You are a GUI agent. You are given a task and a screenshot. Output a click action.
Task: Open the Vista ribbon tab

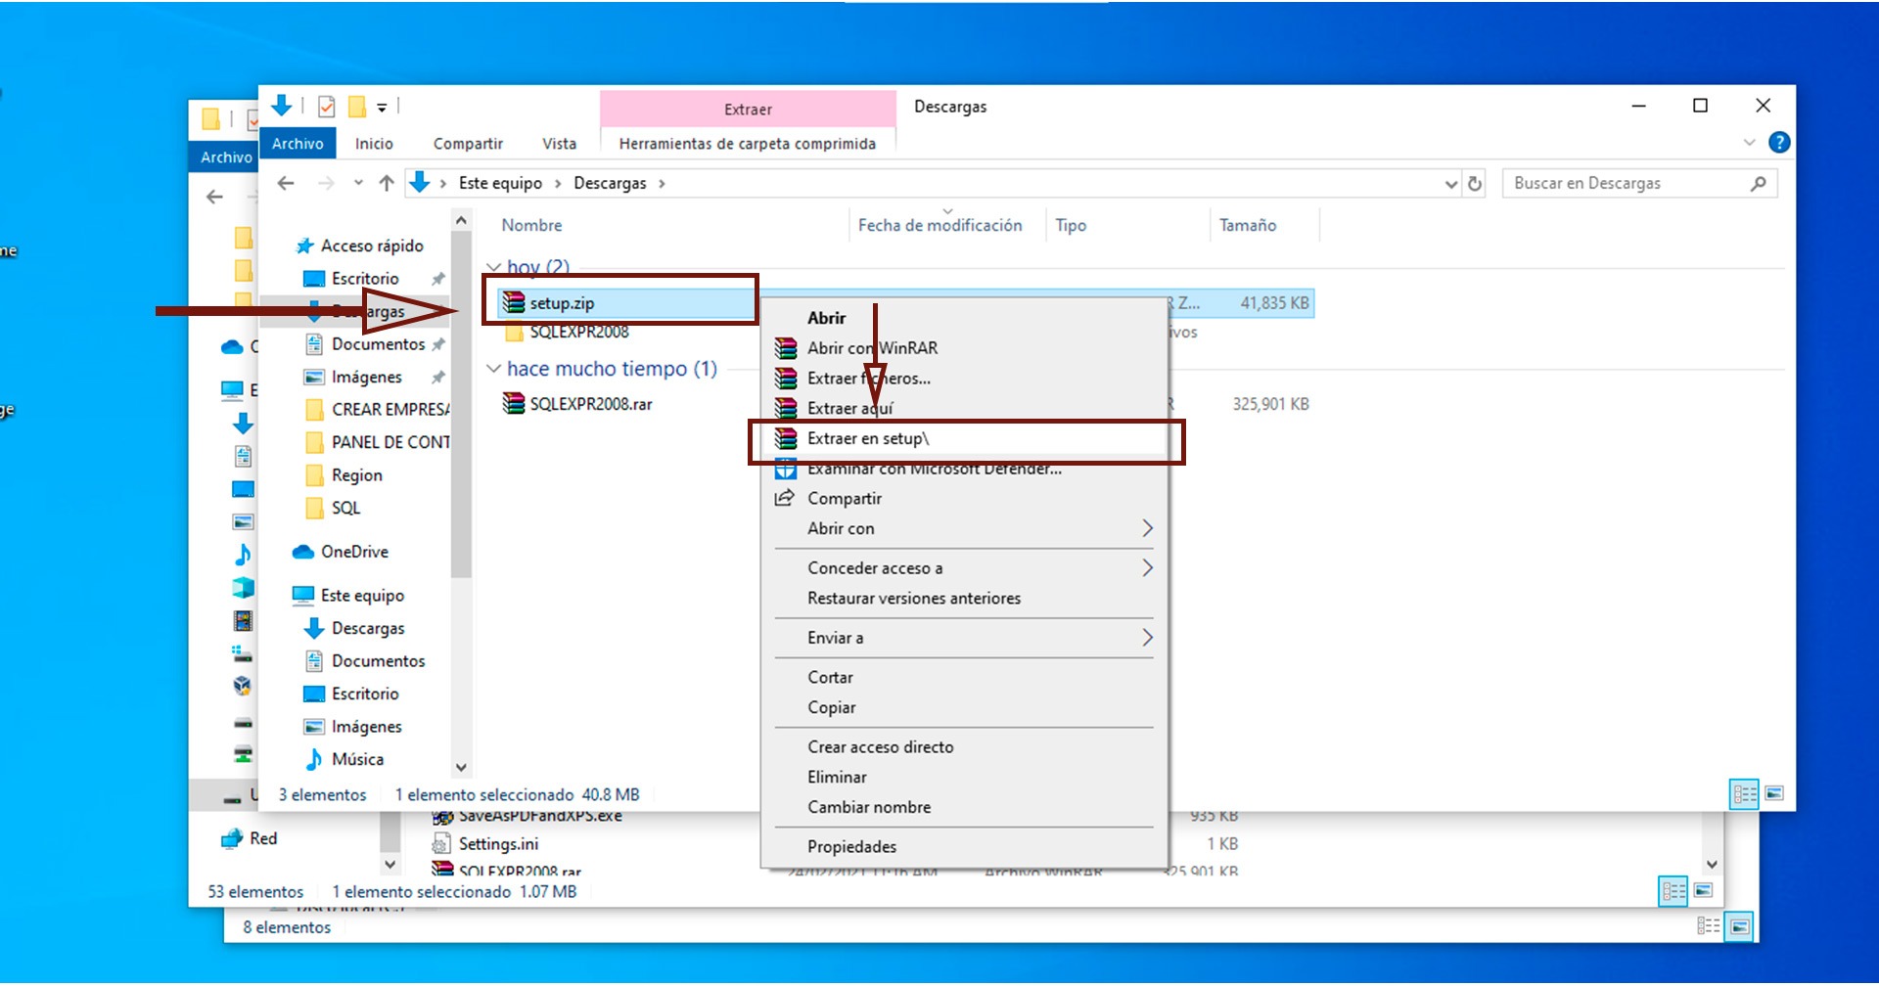(x=559, y=144)
